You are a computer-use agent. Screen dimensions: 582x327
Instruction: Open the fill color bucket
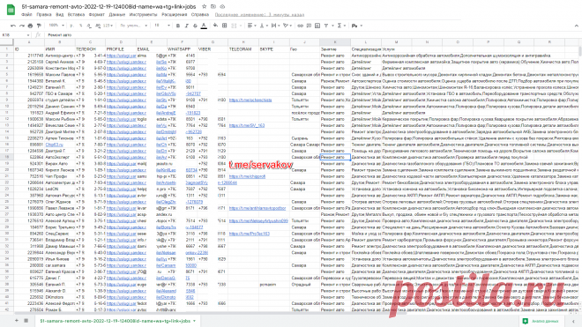tap(215, 26)
